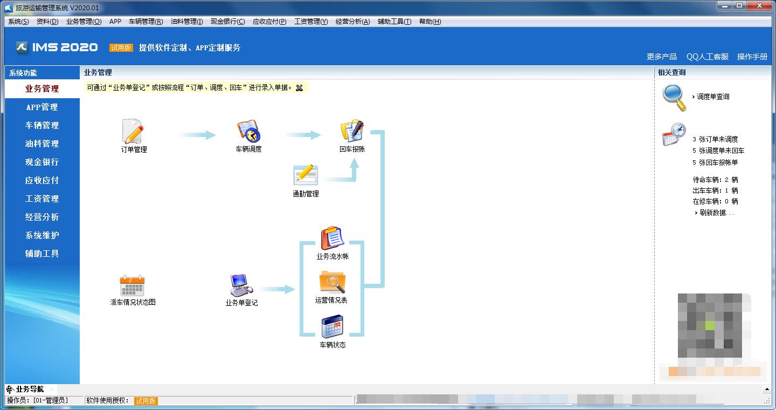Click the magnifier icon beside 调度单查询
The height and width of the screenshot is (410, 776).
click(674, 98)
